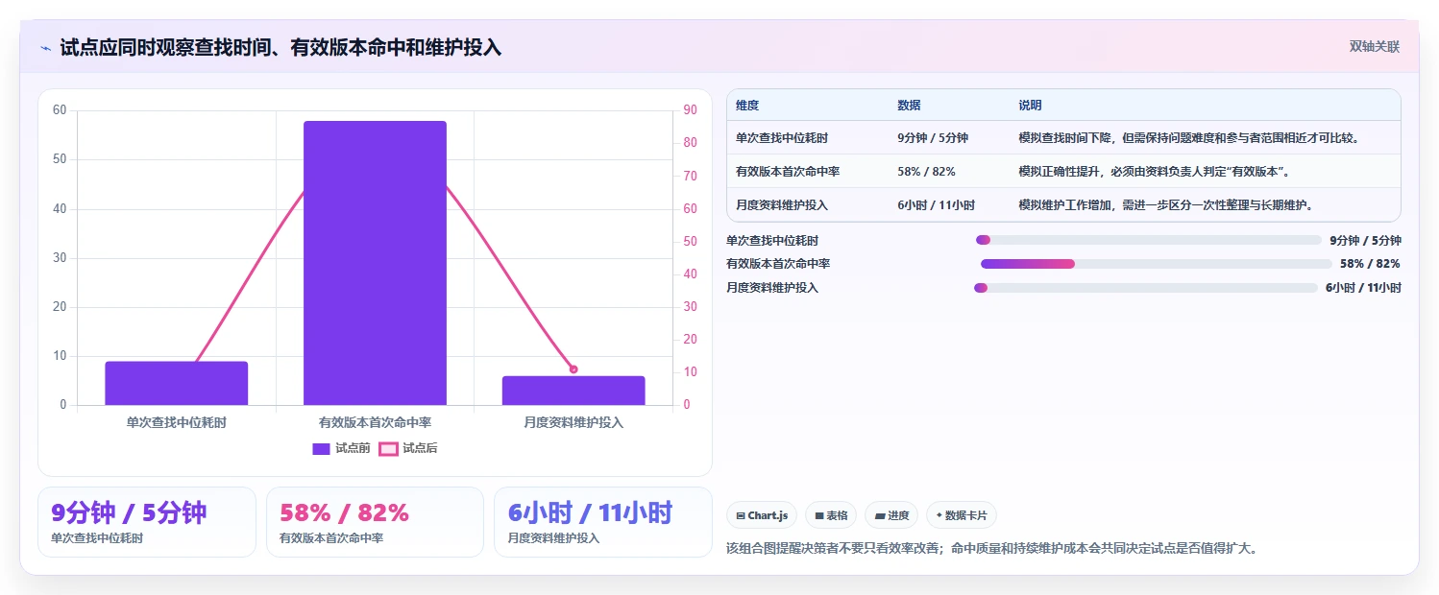Click the progress row label 月度资料维护投入
This screenshot has width=1439, height=595.
[772, 288]
